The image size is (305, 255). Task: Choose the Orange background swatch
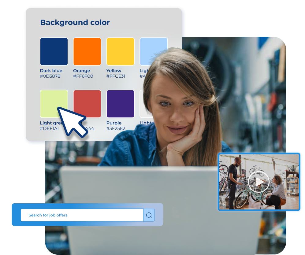[x=87, y=51]
